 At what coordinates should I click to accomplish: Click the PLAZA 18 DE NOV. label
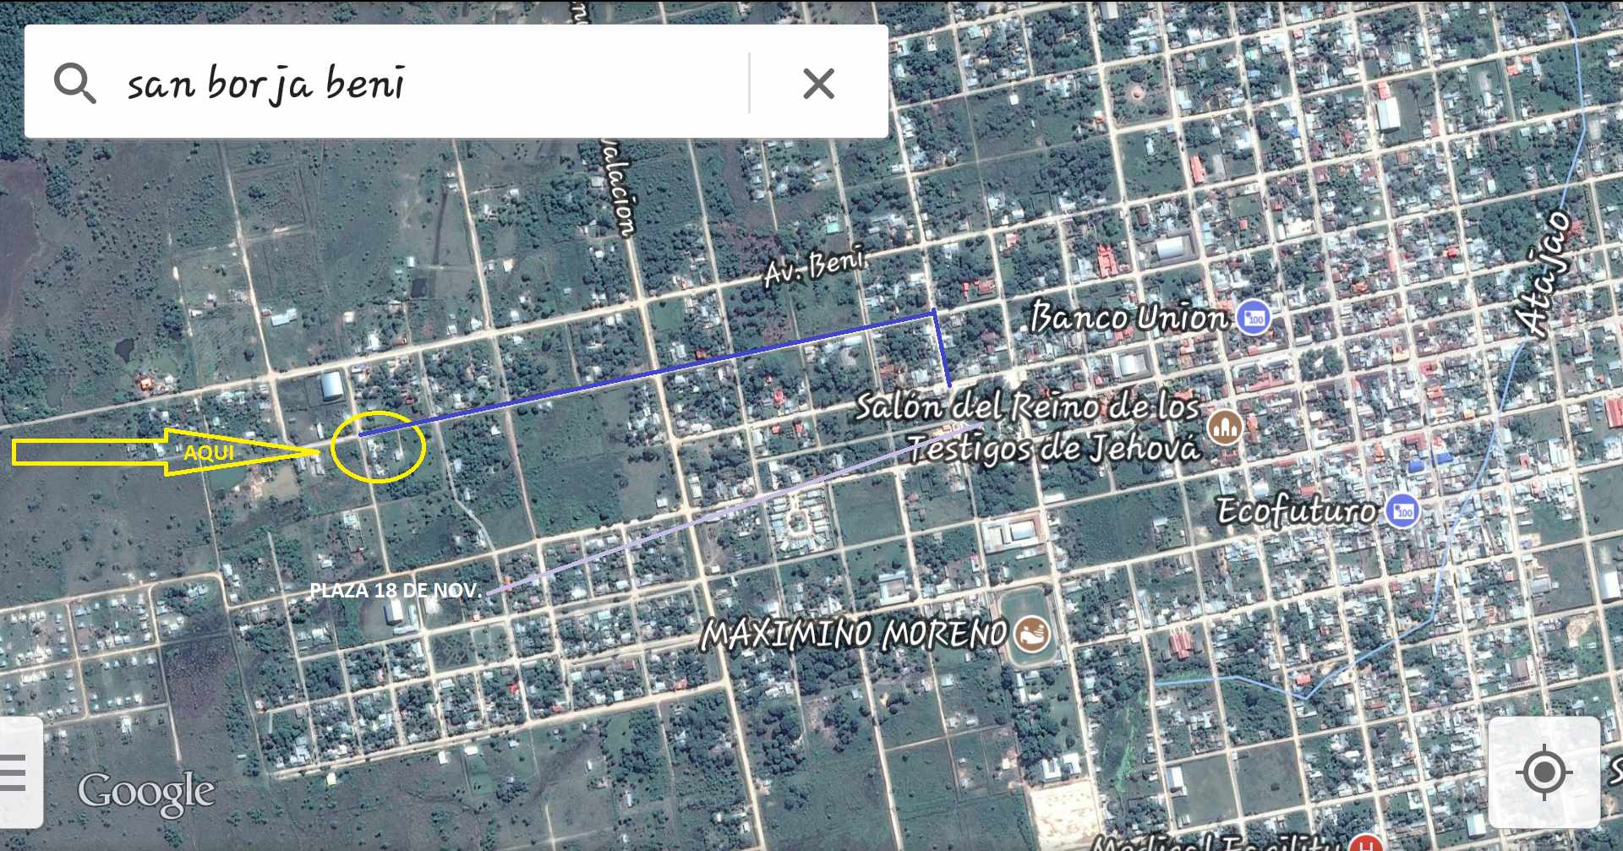(395, 590)
